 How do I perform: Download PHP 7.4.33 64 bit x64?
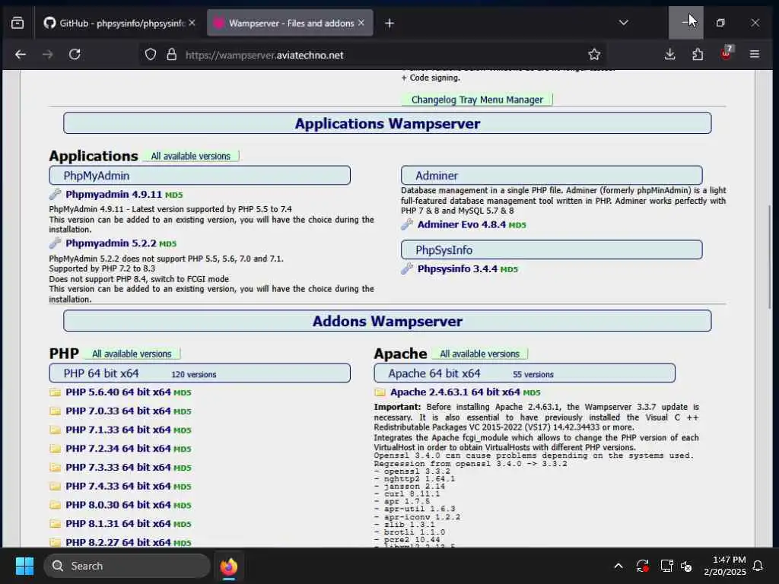coord(118,486)
